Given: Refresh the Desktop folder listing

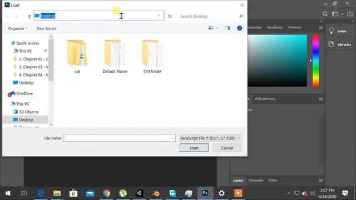Looking at the screenshot, I should tap(170, 16).
